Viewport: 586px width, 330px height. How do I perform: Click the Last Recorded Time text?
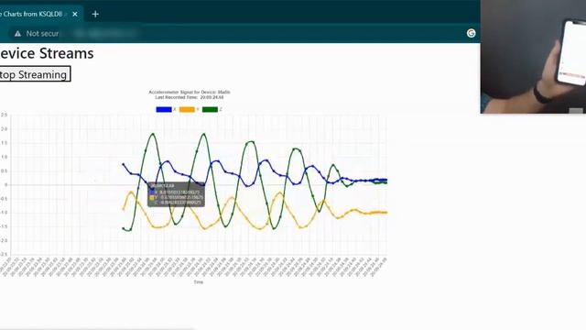click(190, 97)
